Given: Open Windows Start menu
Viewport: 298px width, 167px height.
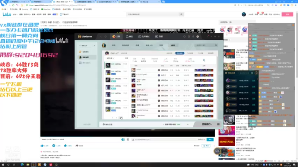Looking at the screenshot, I should 3,165.
